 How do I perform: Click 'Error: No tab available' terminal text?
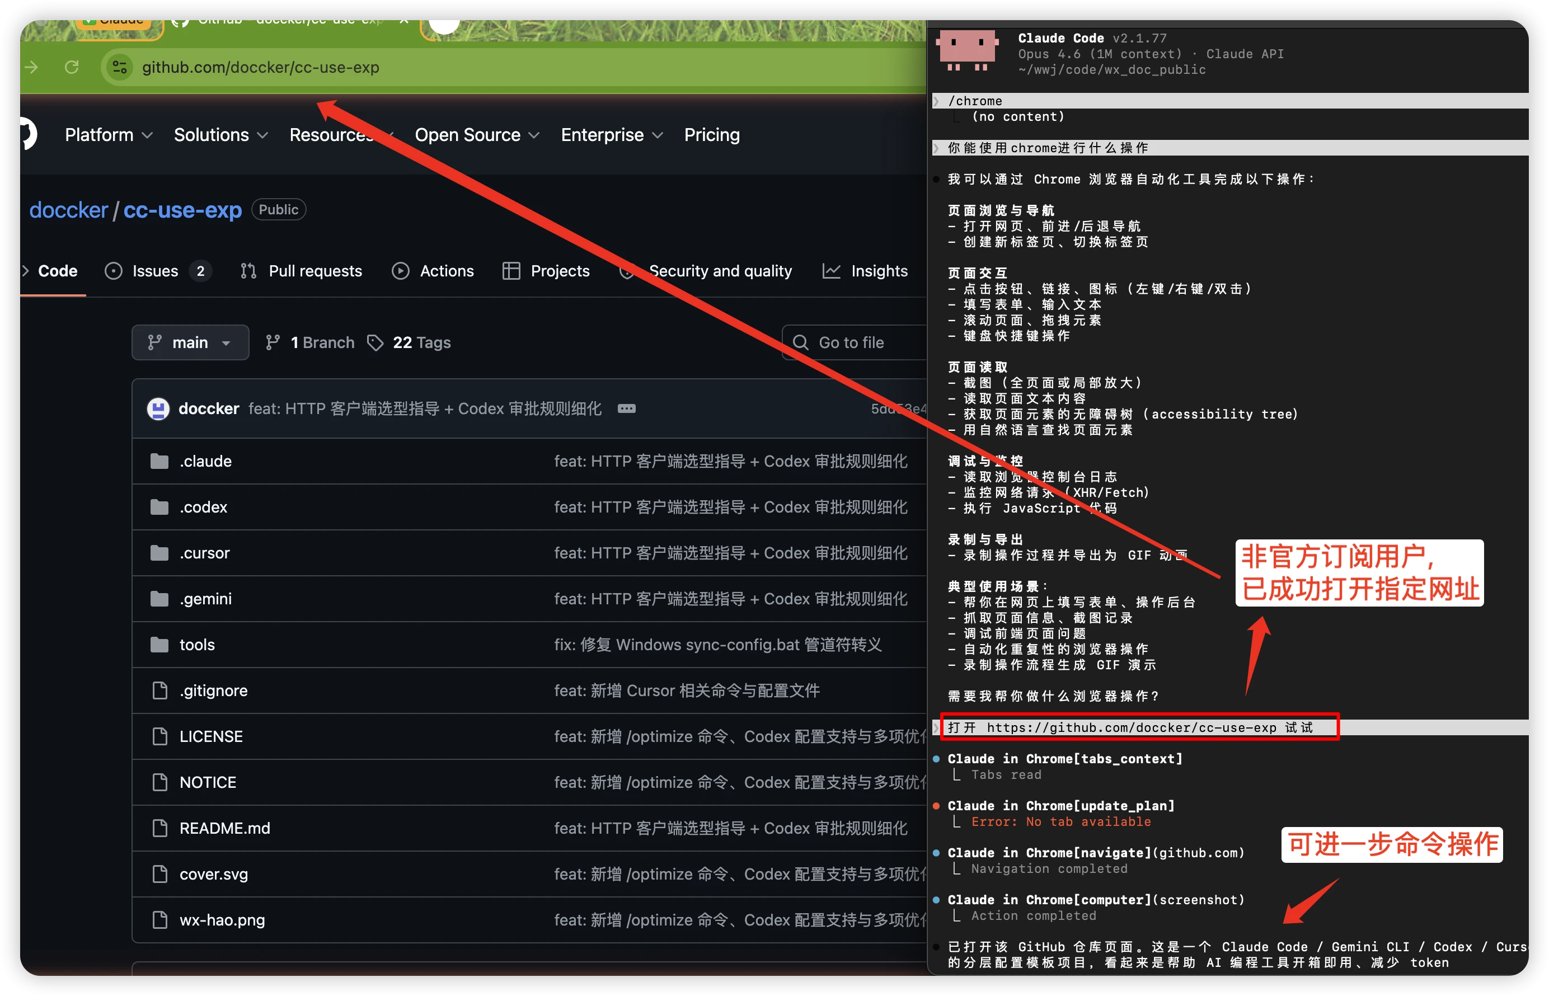pos(1060,822)
